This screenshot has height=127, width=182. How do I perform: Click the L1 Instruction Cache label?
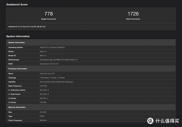(17, 90)
